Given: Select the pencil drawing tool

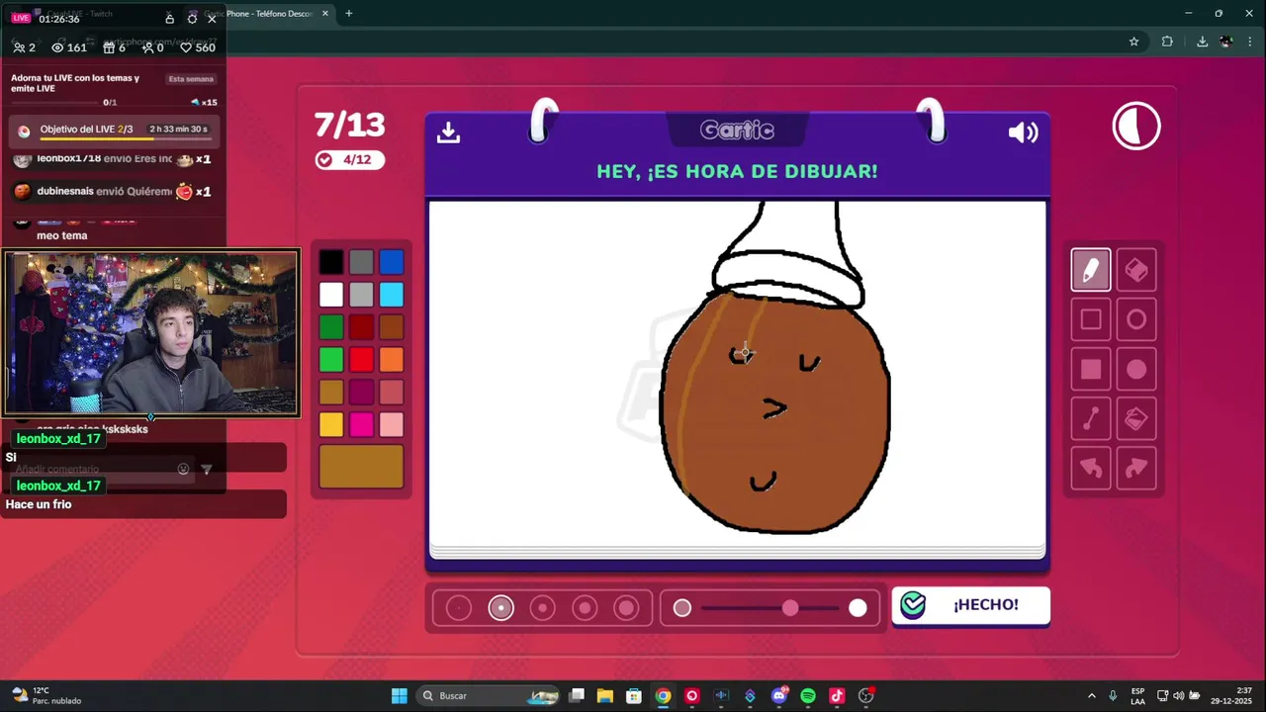Looking at the screenshot, I should point(1091,270).
